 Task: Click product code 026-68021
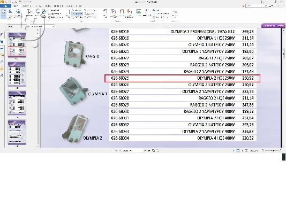[120, 51]
